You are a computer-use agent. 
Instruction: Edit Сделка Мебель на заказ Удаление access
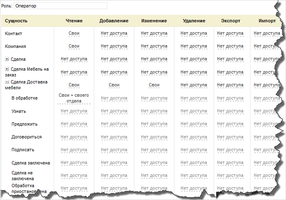[x=194, y=72]
